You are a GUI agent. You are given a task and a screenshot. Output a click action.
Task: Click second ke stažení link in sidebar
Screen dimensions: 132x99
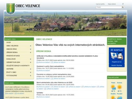click(20, 93)
